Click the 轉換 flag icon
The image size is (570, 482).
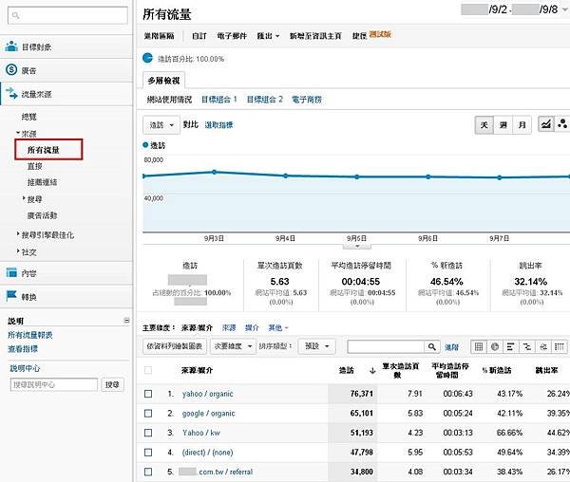(x=11, y=296)
